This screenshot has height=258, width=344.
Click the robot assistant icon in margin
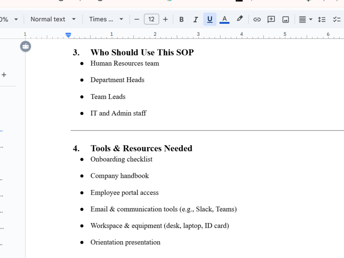pos(25,46)
